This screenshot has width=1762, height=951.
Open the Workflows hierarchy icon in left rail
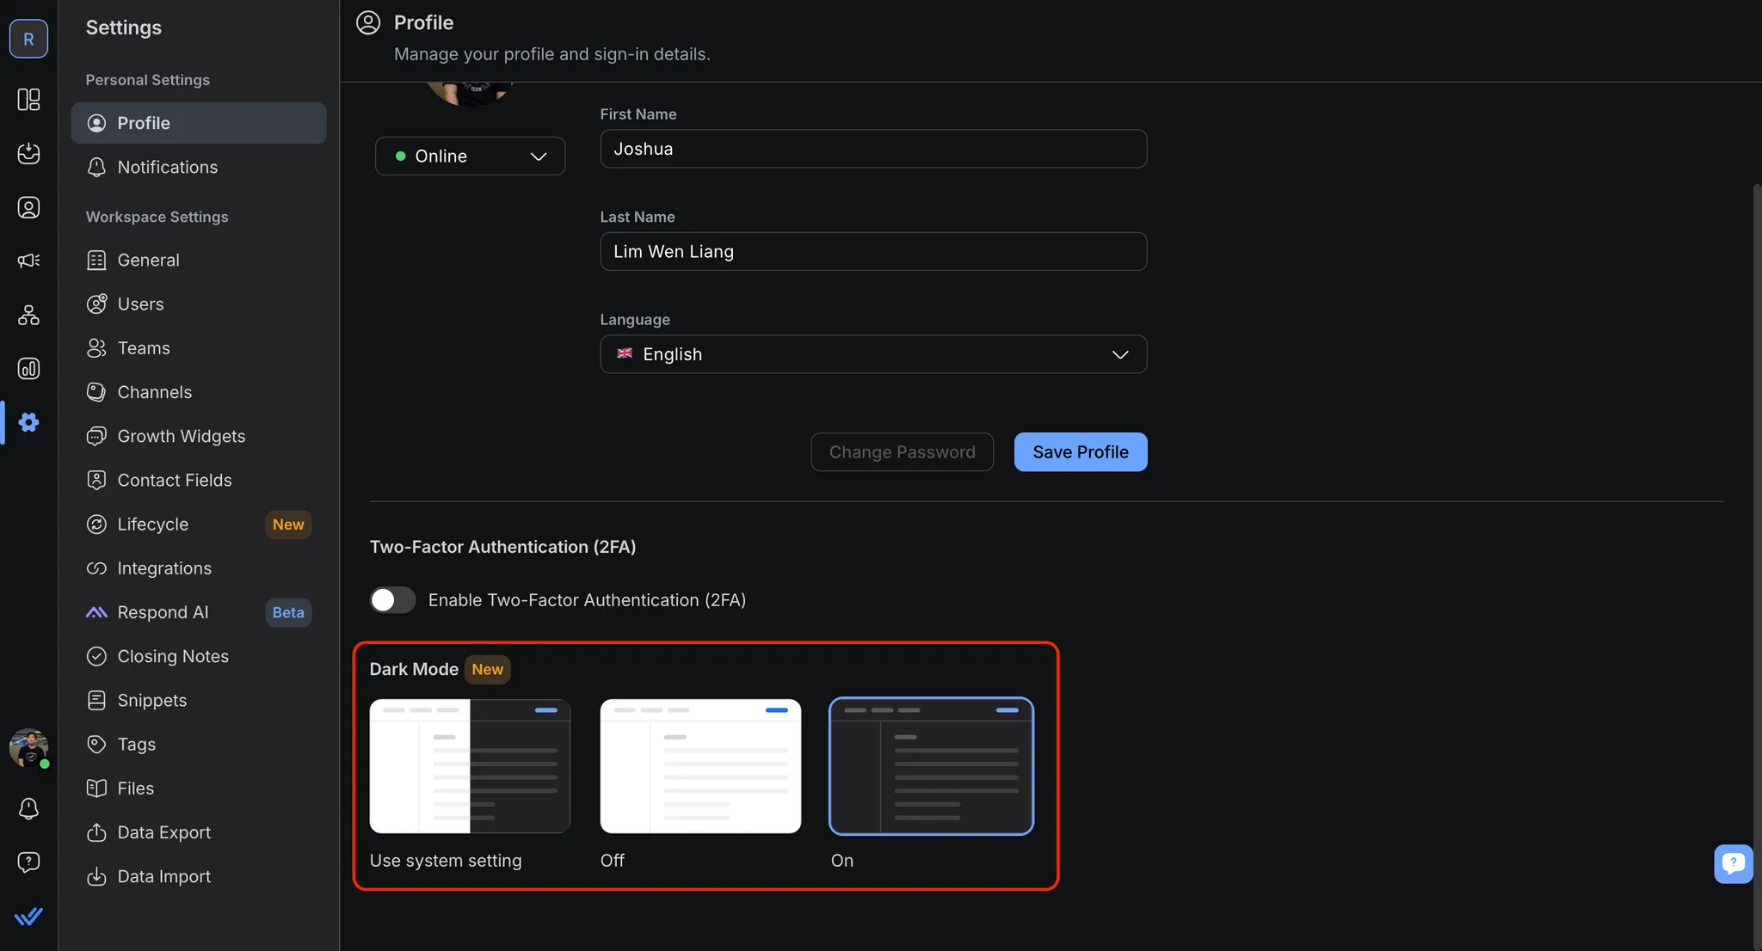tap(28, 315)
